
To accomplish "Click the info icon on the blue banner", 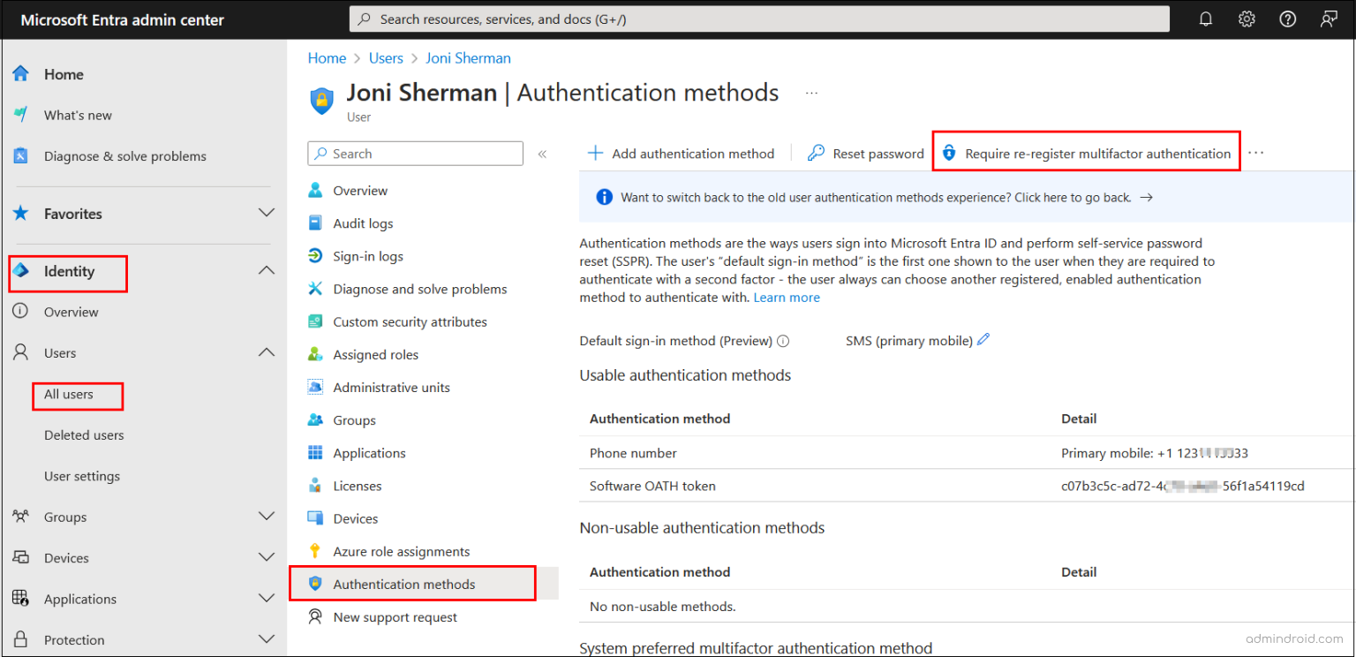I will pos(604,196).
